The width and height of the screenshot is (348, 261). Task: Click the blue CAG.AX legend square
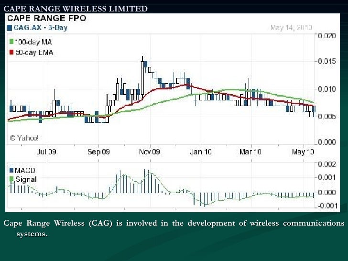point(10,28)
